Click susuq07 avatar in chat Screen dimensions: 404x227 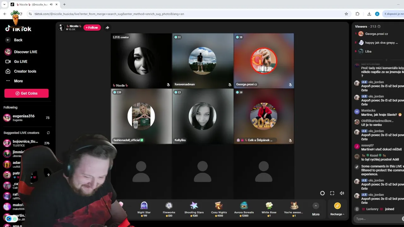[357, 146]
